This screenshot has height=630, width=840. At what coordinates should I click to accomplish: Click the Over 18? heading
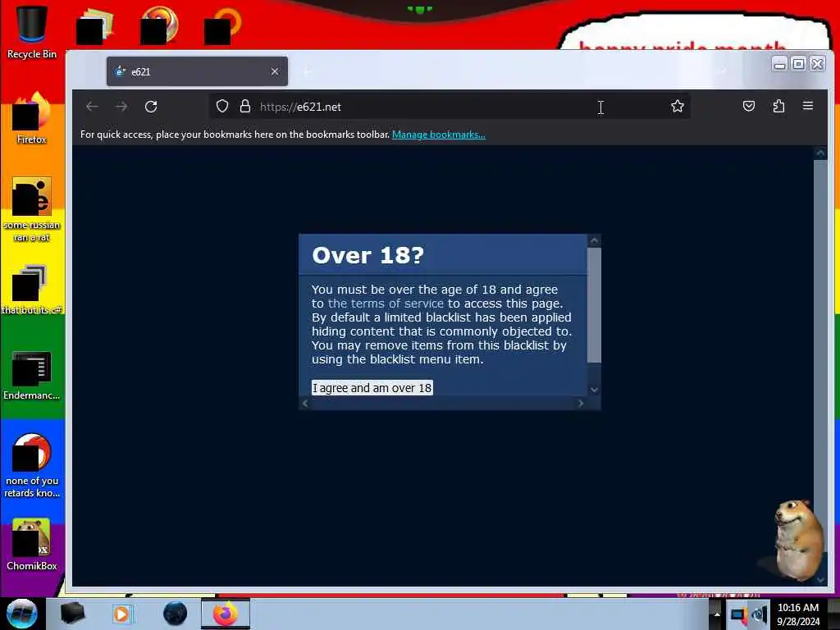coord(368,255)
